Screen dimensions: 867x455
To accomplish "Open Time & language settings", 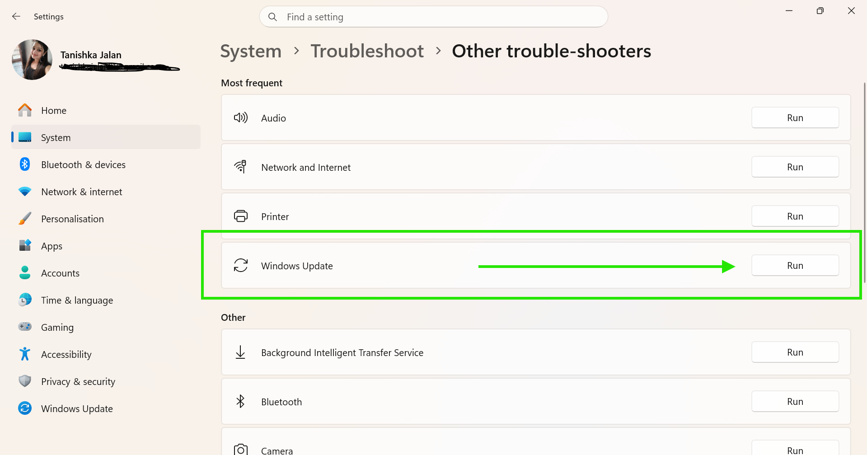I will [x=106, y=300].
